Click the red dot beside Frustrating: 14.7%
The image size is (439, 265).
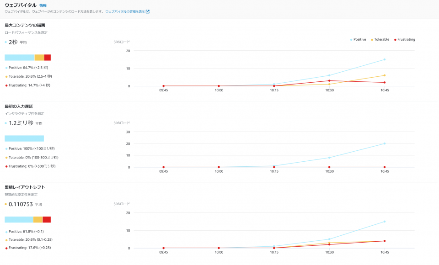5,85
